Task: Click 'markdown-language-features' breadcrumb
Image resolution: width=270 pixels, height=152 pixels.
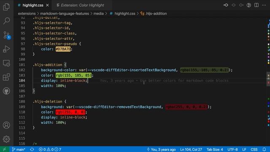Action: 65,14
